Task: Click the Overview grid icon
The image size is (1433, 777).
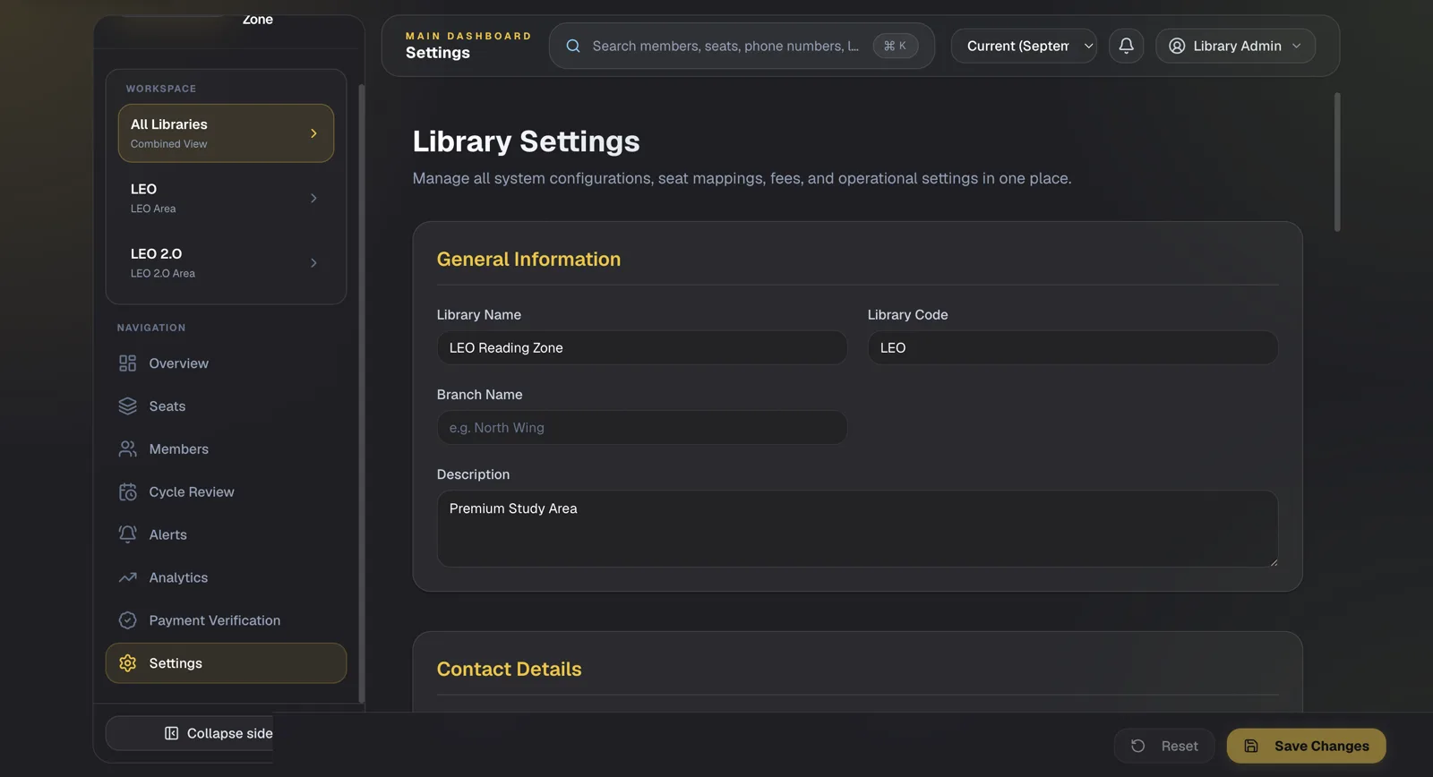Action: (x=128, y=363)
